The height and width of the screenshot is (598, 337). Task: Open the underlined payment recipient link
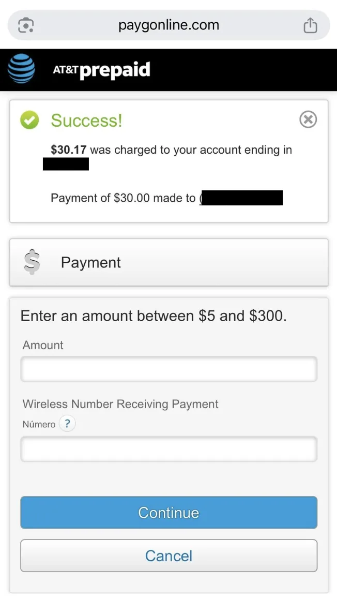pyautogui.click(x=243, y=198)
